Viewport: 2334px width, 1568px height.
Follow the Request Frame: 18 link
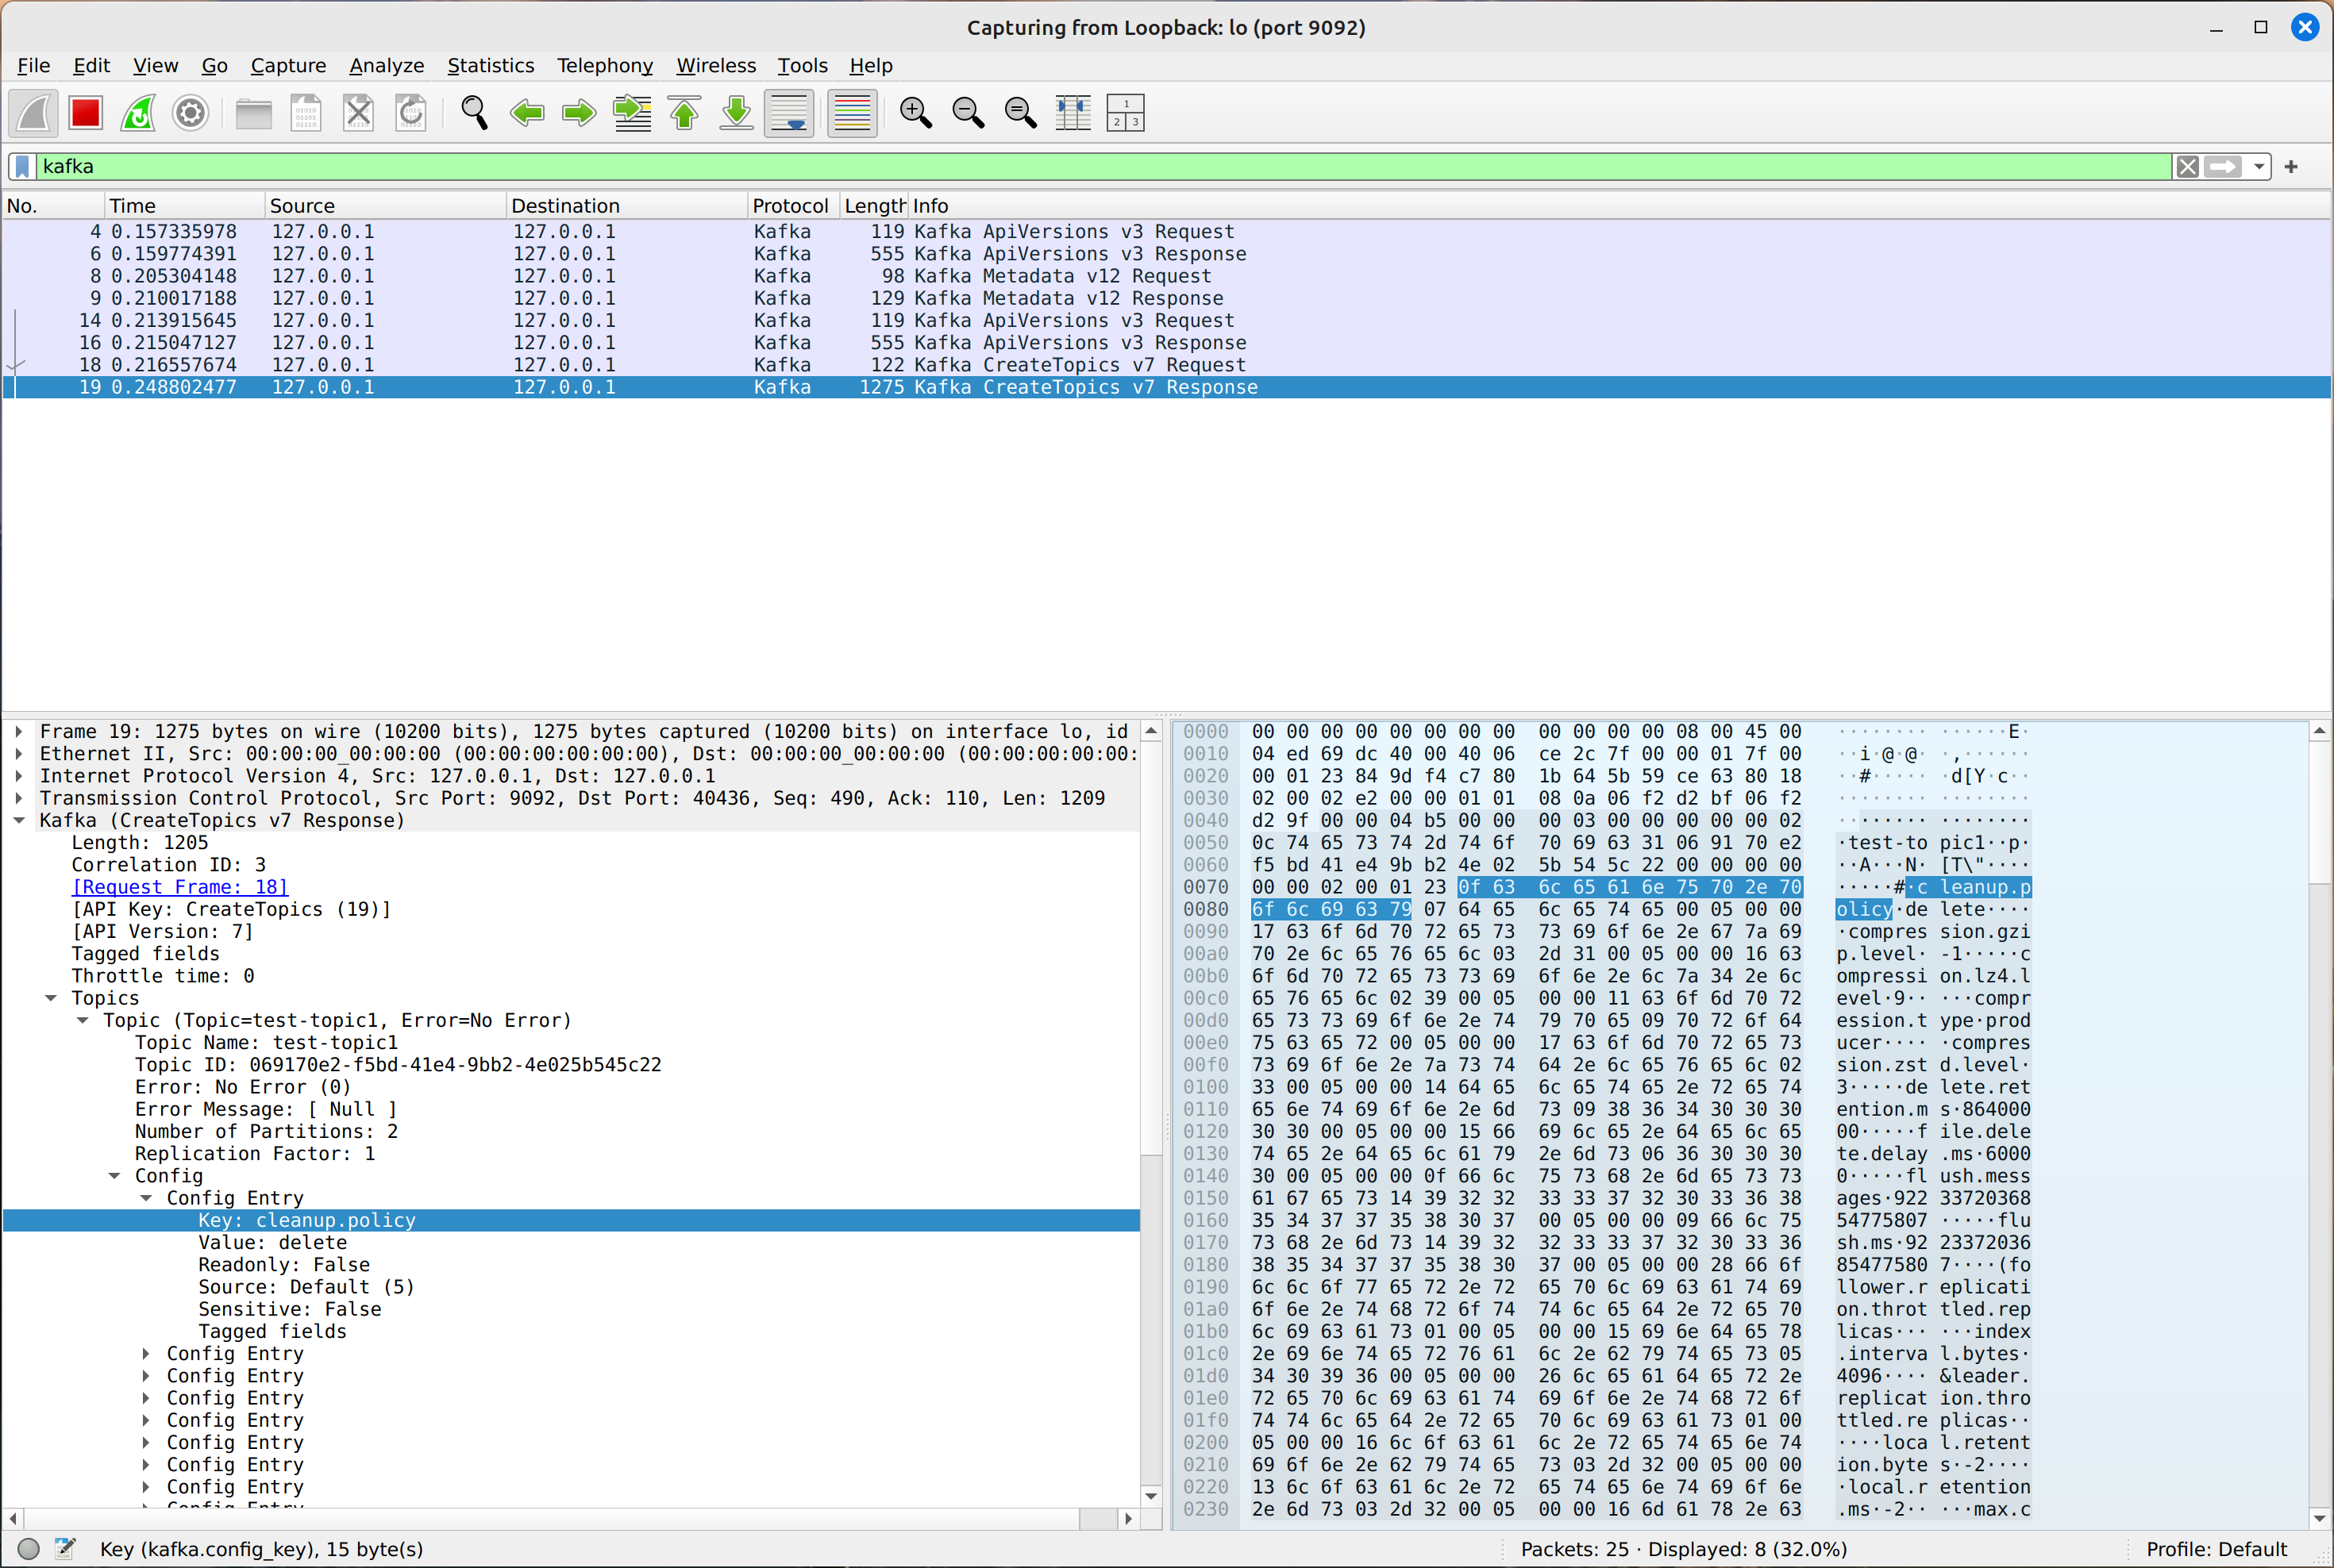[180, 887]
